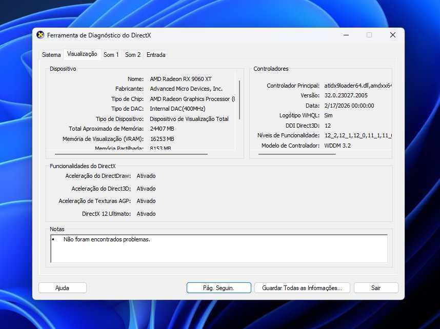Minimize the DirectX diagnostic window
The image size is (440, 329).
(x=346, y=35)
